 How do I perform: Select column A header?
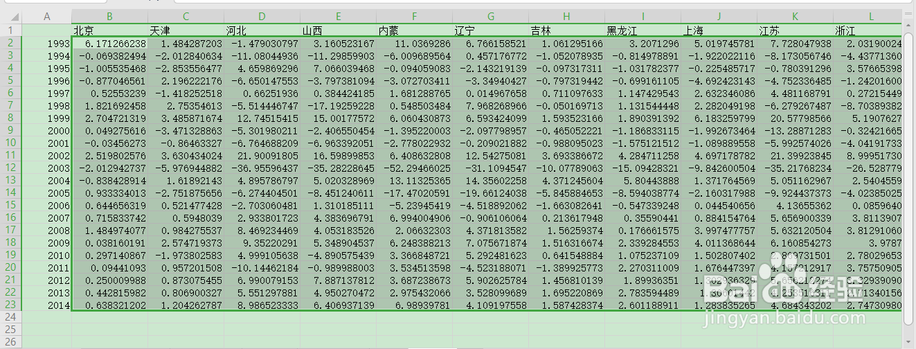click(x=46, y=17)
